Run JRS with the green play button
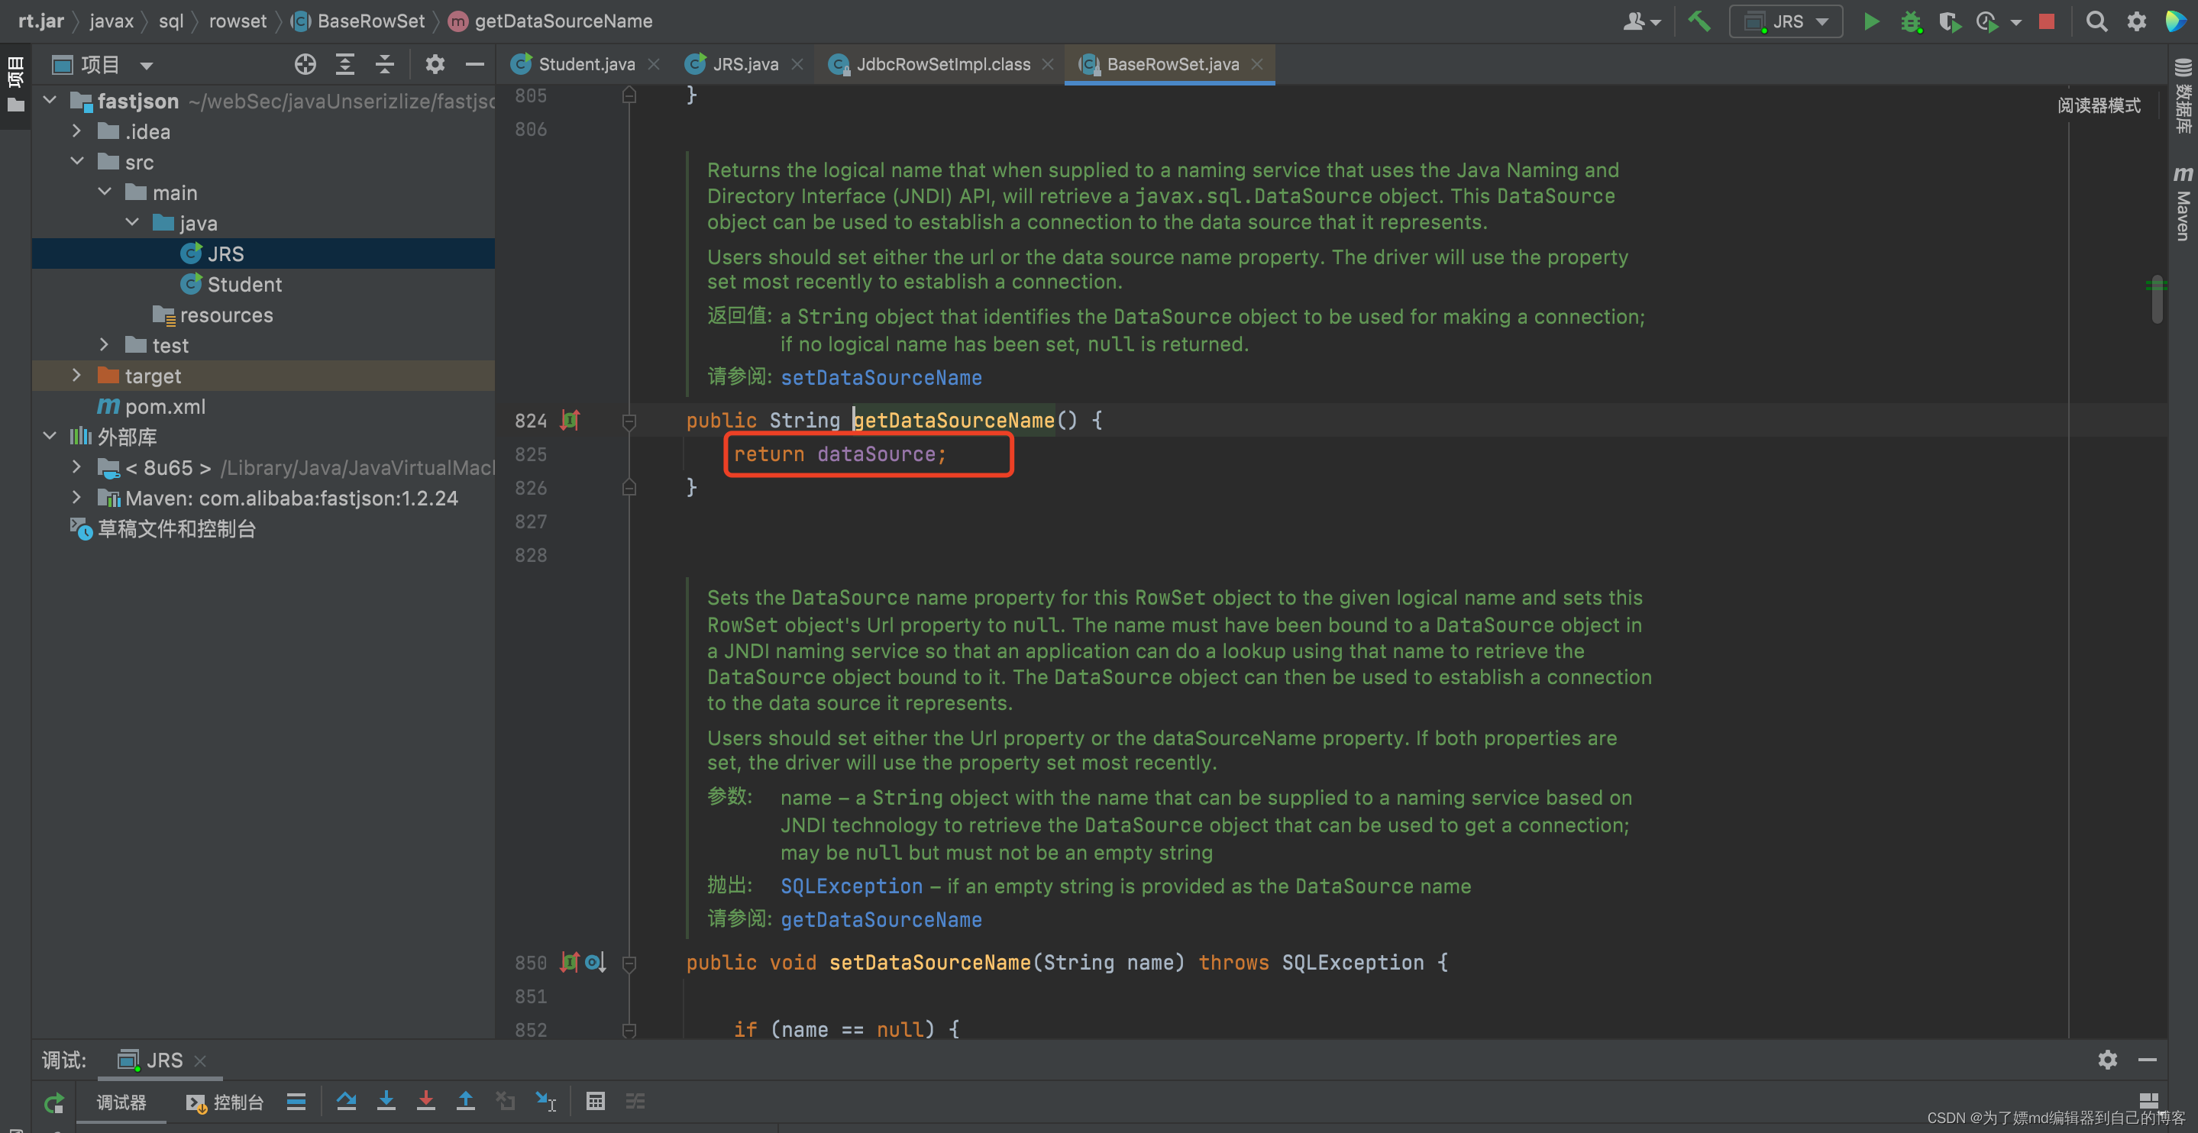 (x=1871, y=21)
